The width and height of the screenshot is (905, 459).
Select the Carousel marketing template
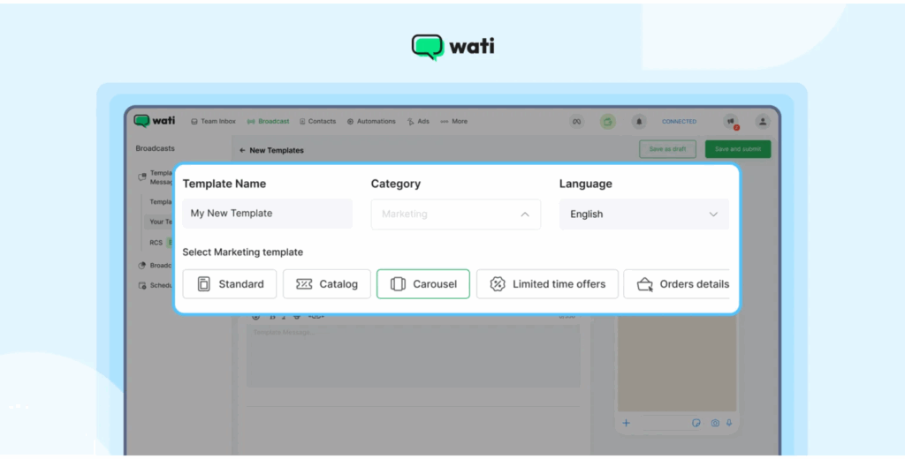[423, 283]
